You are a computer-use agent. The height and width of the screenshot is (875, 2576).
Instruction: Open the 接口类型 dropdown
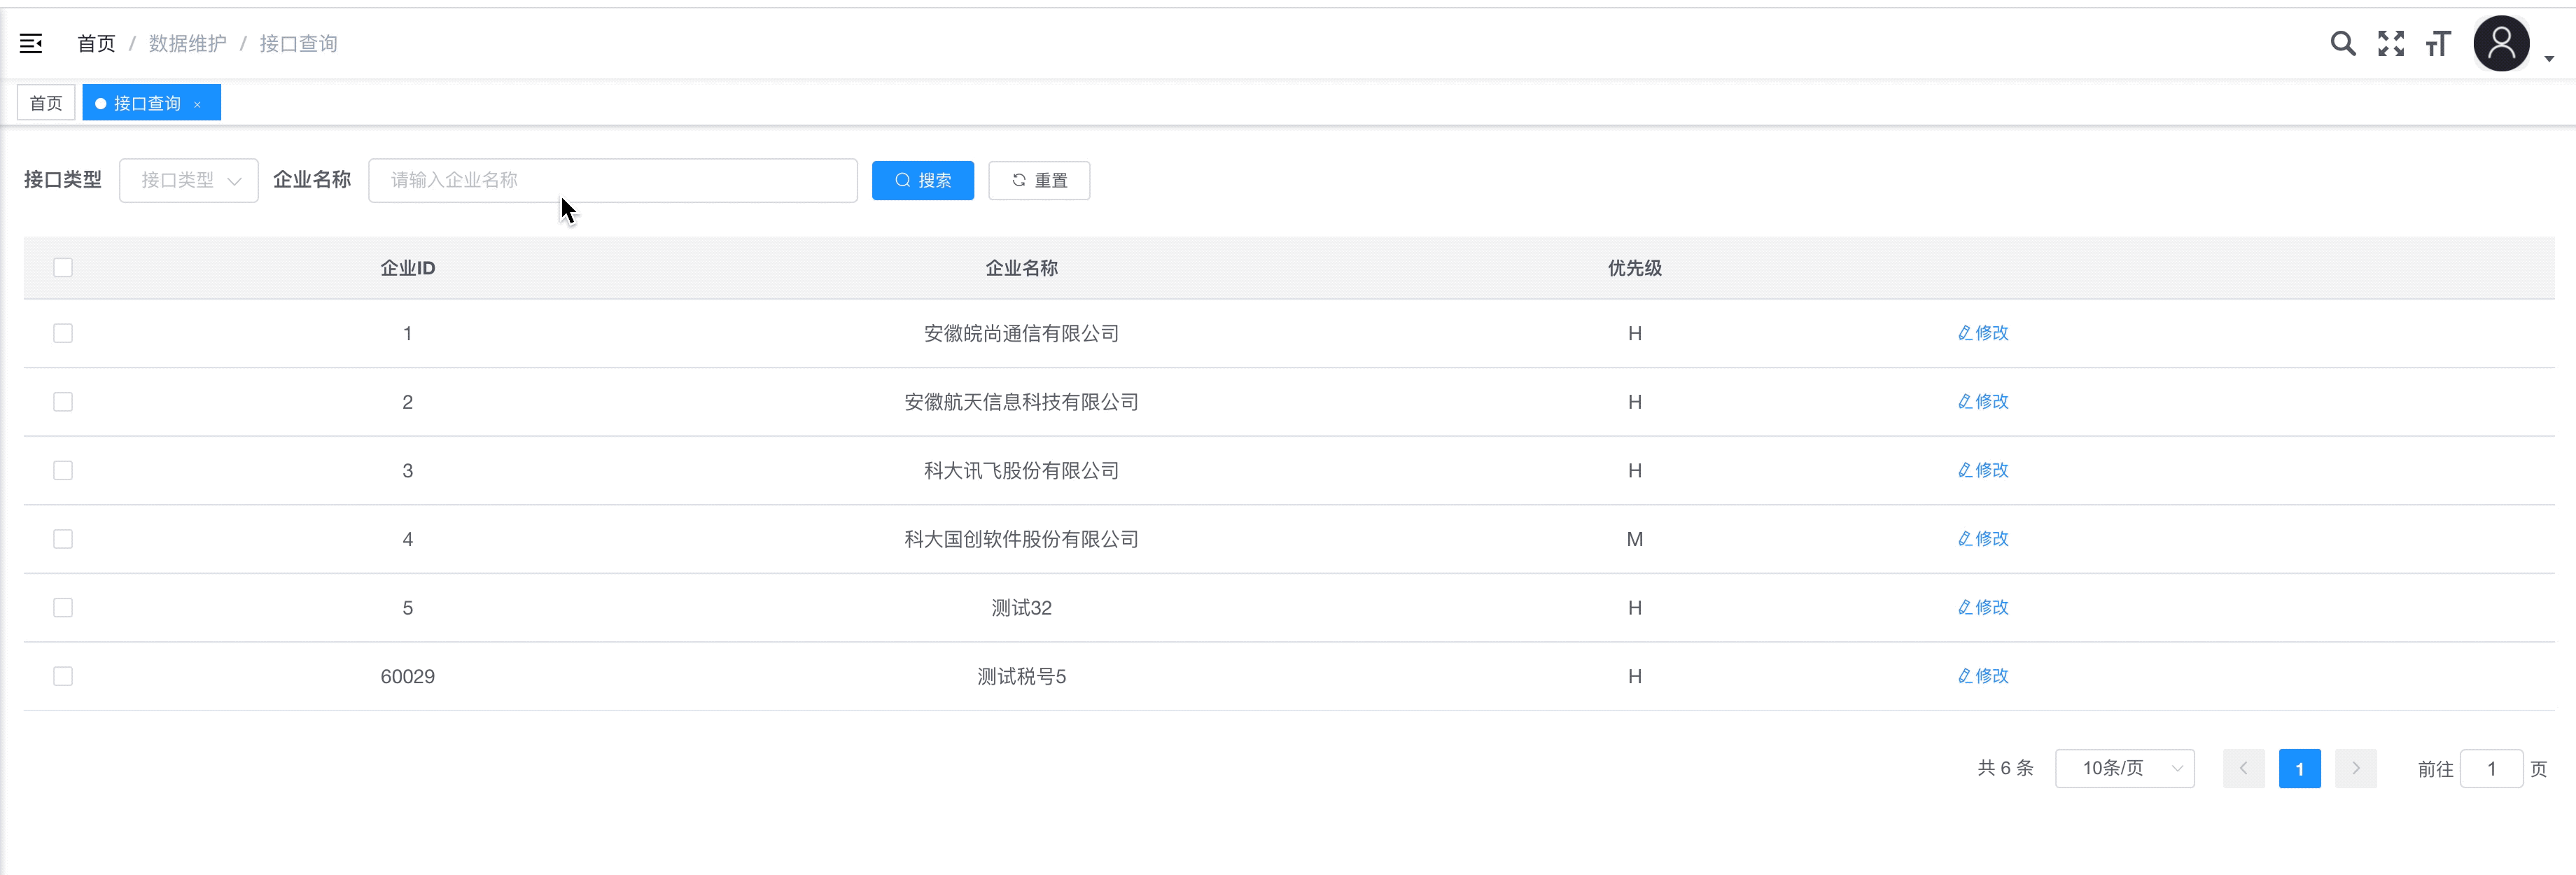click(x=189, y=180)
